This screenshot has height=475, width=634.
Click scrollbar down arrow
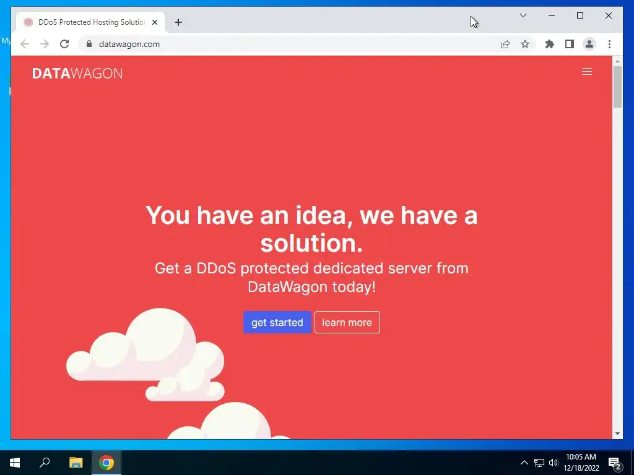pos(617,434)
